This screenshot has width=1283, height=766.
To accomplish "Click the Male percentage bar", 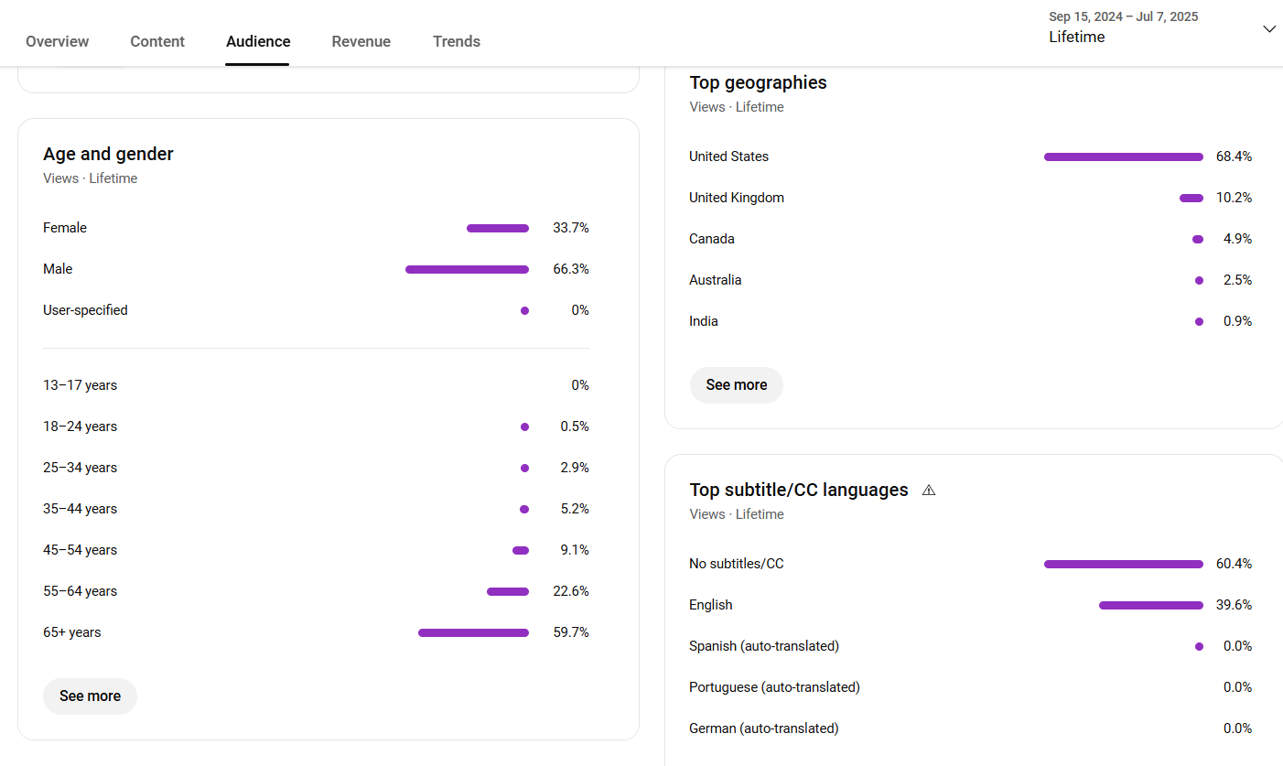I will pos(467,269).
